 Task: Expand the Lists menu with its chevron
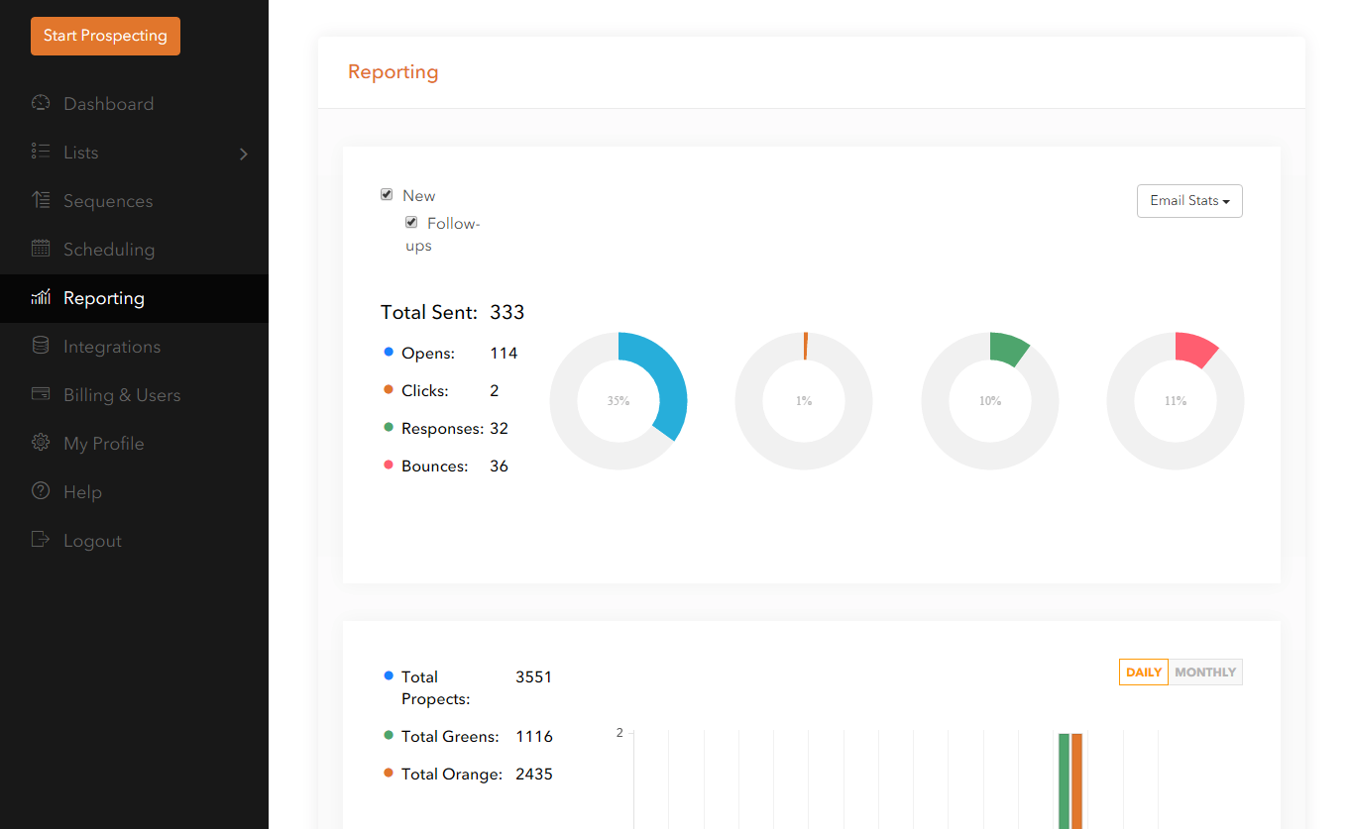click(244, 155)
